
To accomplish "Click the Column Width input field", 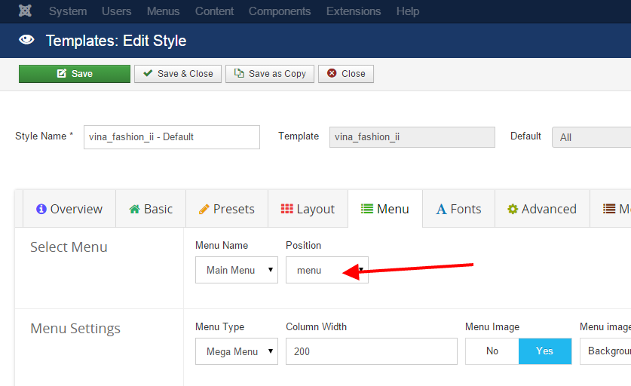I will click(371, 351).
